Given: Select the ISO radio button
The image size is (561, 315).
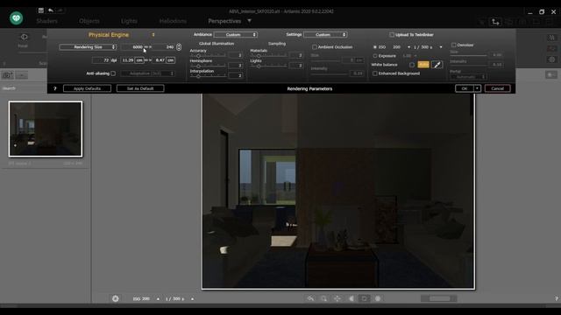Looking at the screenshot, I should (374, 47).
